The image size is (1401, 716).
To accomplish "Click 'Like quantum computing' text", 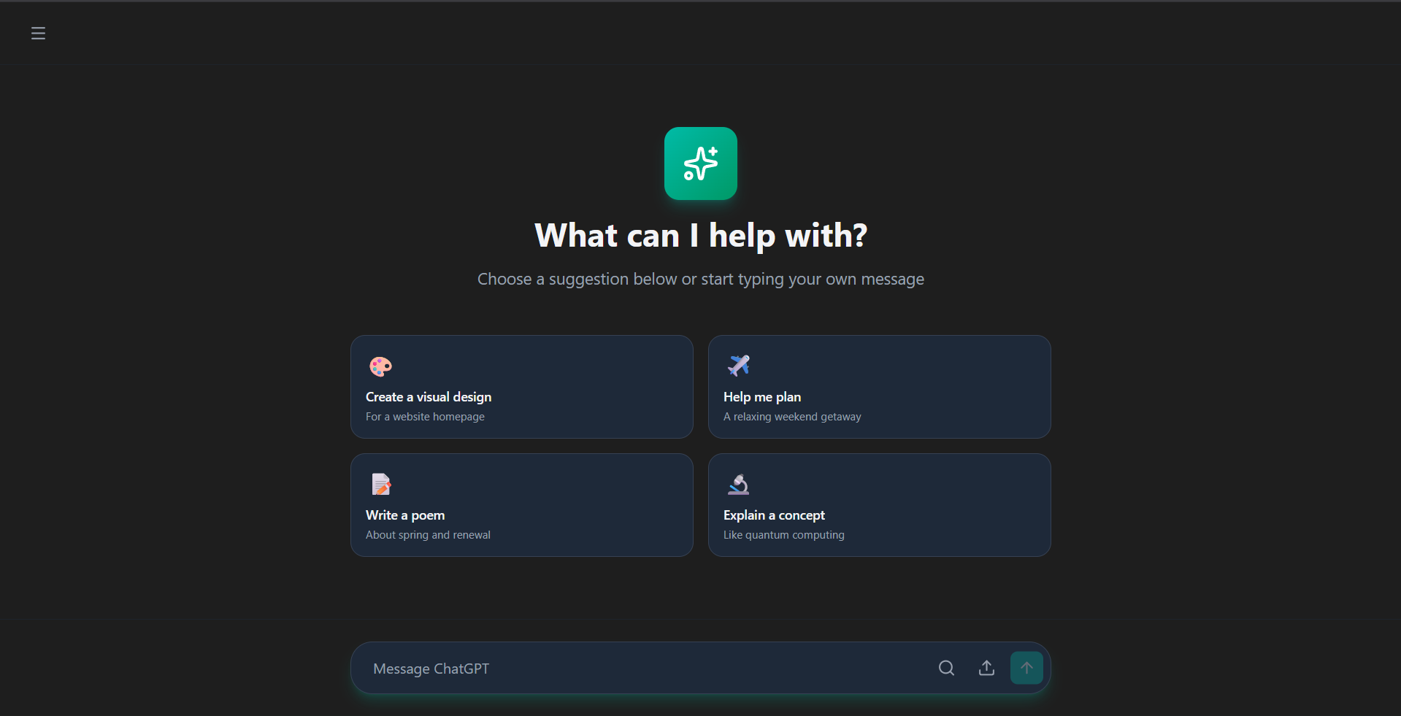I will click(x=783, y=535).
